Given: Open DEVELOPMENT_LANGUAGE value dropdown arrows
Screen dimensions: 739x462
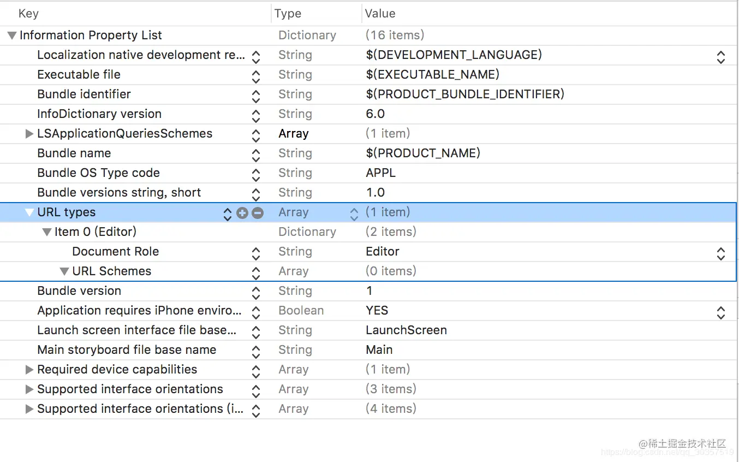Looking at the screenshot, I should coord(720,56).
